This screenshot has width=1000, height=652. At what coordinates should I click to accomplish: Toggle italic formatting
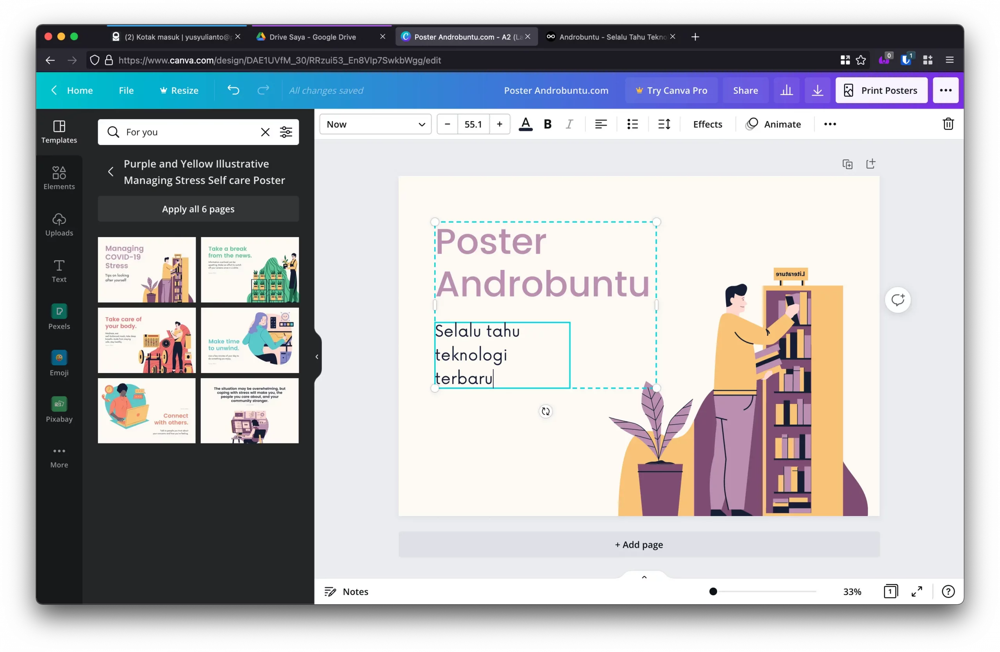tap(569, 124)
